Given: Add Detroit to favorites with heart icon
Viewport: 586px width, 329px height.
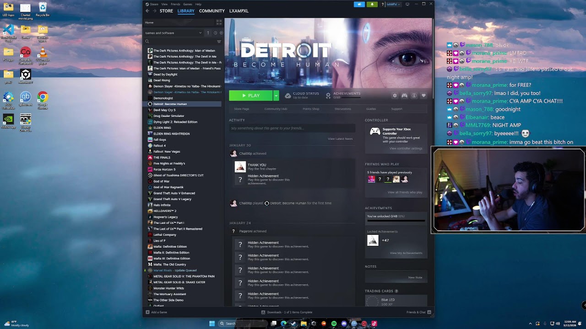Looking at the screenshot, I should [423, 96].
